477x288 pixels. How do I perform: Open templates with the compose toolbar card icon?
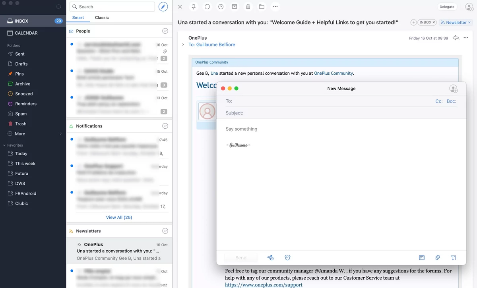tap(422, 258)
